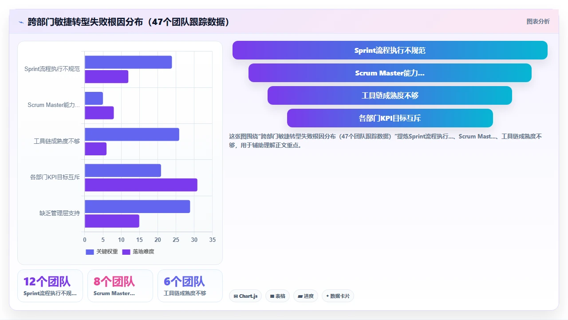Click the 落地难度 bar for 工具链成熟度不够
Screen dimensions: 568x320
click(x=95, y=149)
